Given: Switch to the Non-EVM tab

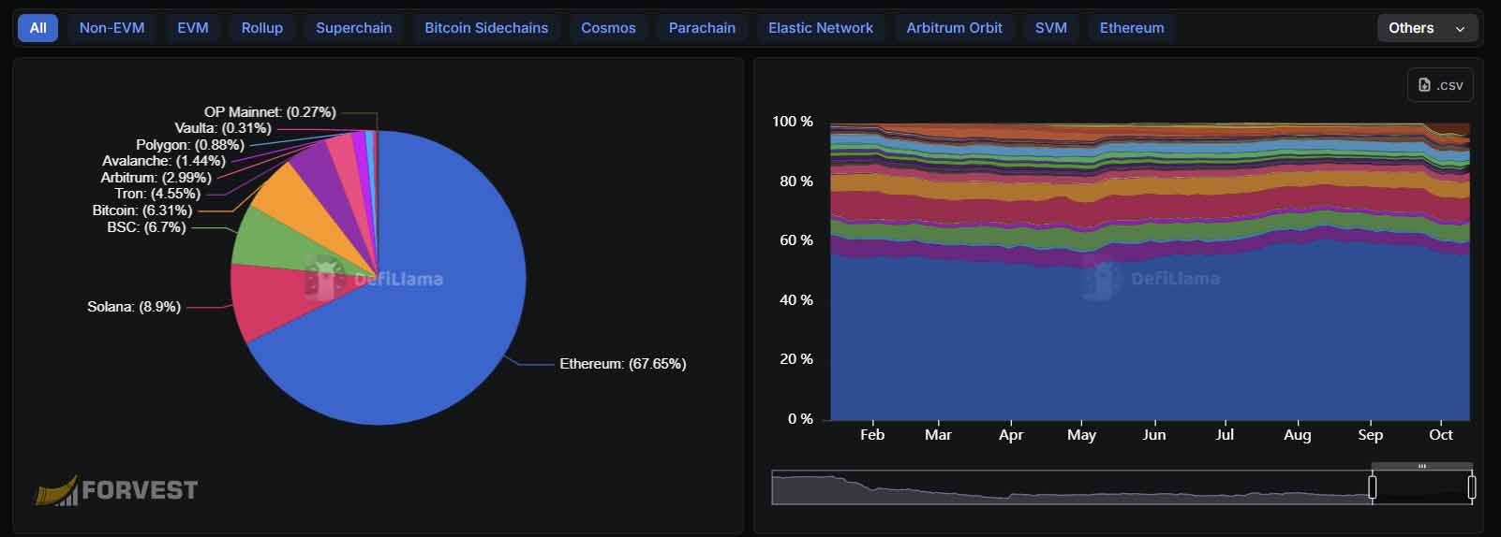Looking at the screenshot, I should (x=111, y=28).
